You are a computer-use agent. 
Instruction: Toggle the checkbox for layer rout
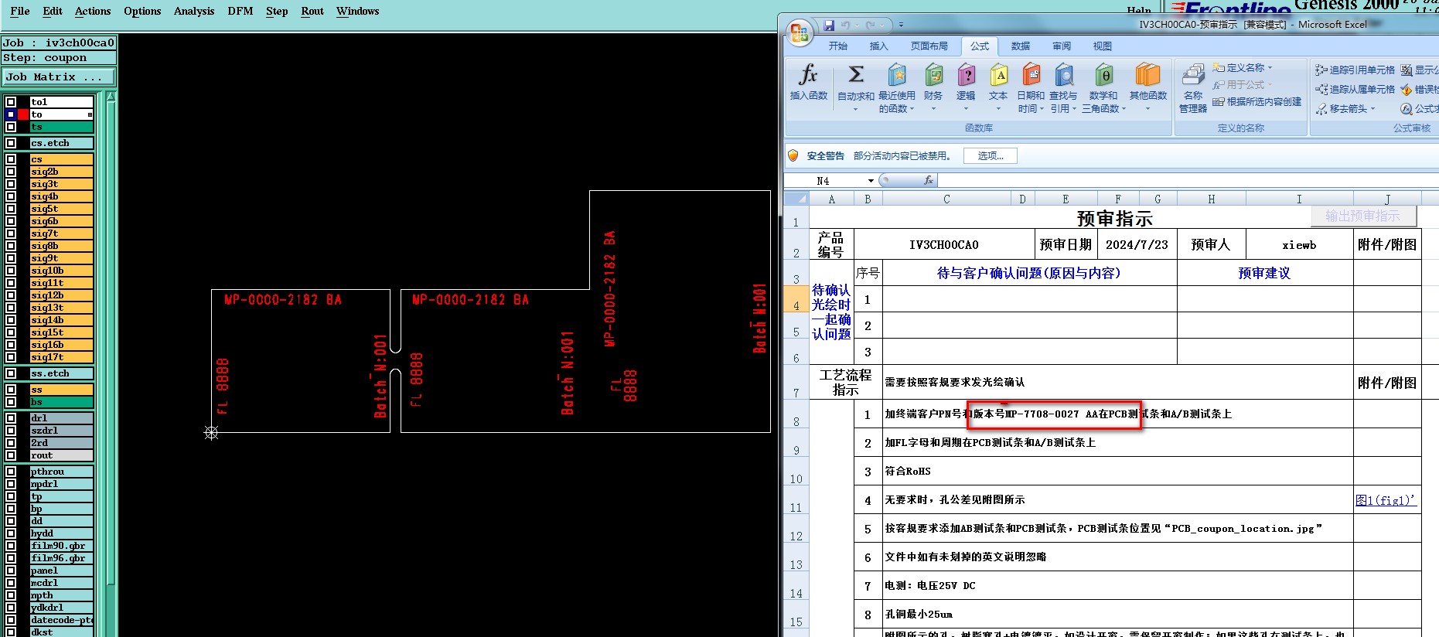click(x=11, y=455)
